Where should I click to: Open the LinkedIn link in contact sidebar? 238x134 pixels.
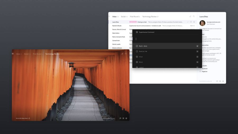point(204,66)
